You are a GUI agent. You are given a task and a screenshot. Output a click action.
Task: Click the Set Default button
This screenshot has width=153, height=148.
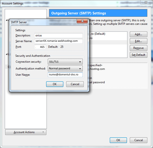[138, 55]
